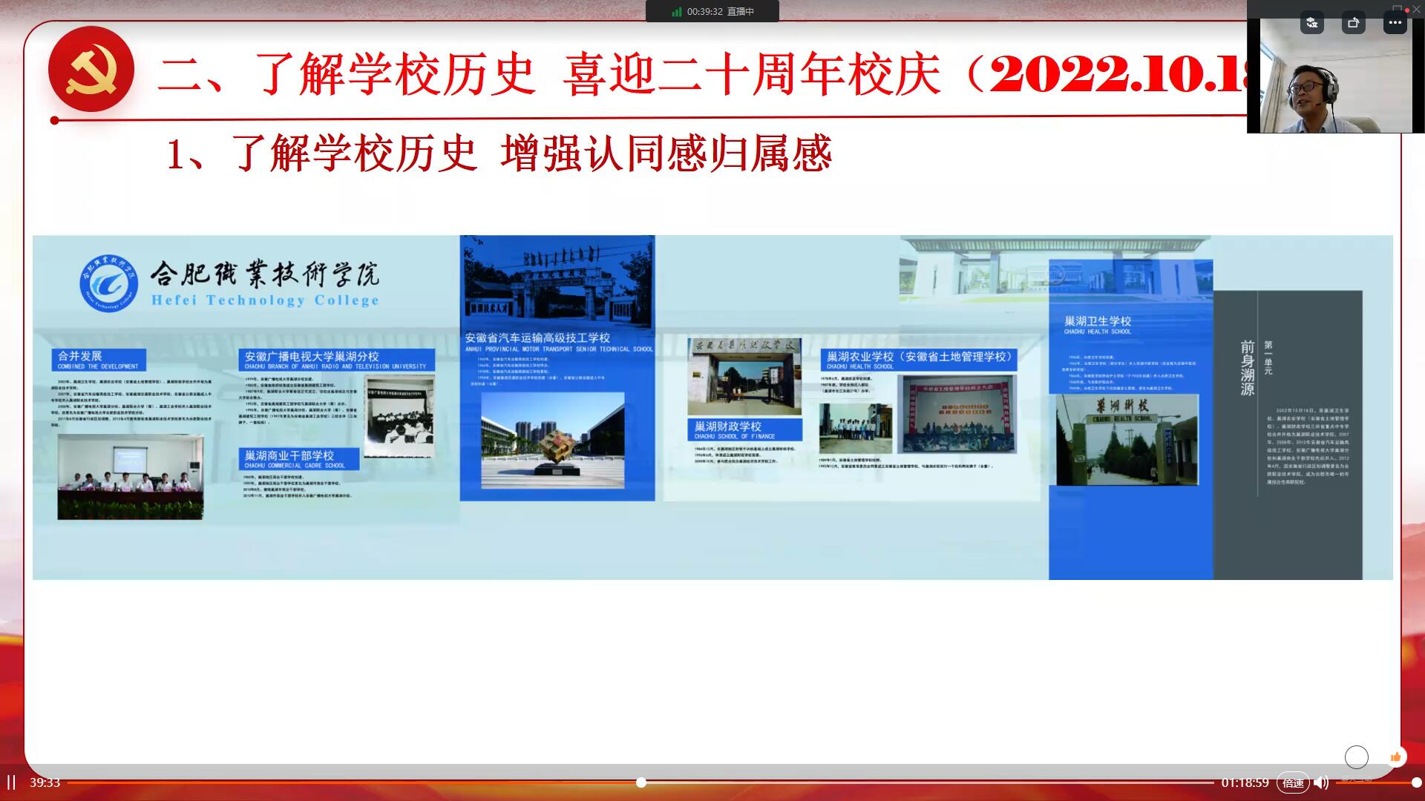Close the small webcam window
The height and width of the screenshot is (801, 1425).
click(1416, 8)
